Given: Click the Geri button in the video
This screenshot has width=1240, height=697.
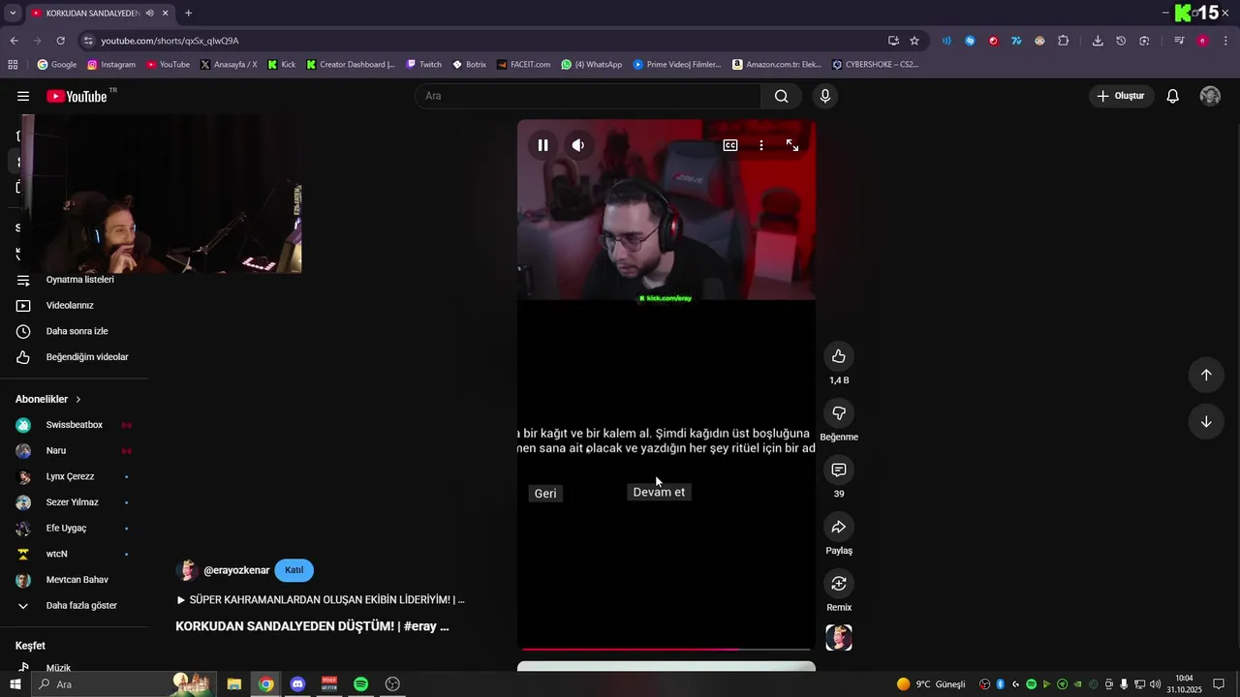Looking at the screenshot, I should (545, 494).
